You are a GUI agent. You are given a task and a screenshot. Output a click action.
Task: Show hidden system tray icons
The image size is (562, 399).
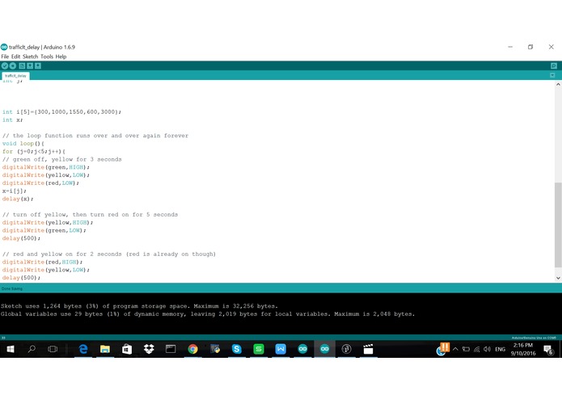pyautogui.click(x=455, y=349)
